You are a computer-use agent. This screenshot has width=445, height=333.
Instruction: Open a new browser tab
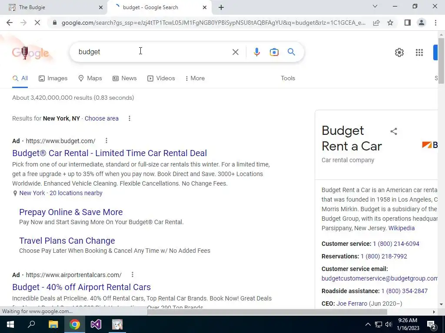(x=221, y=7)
